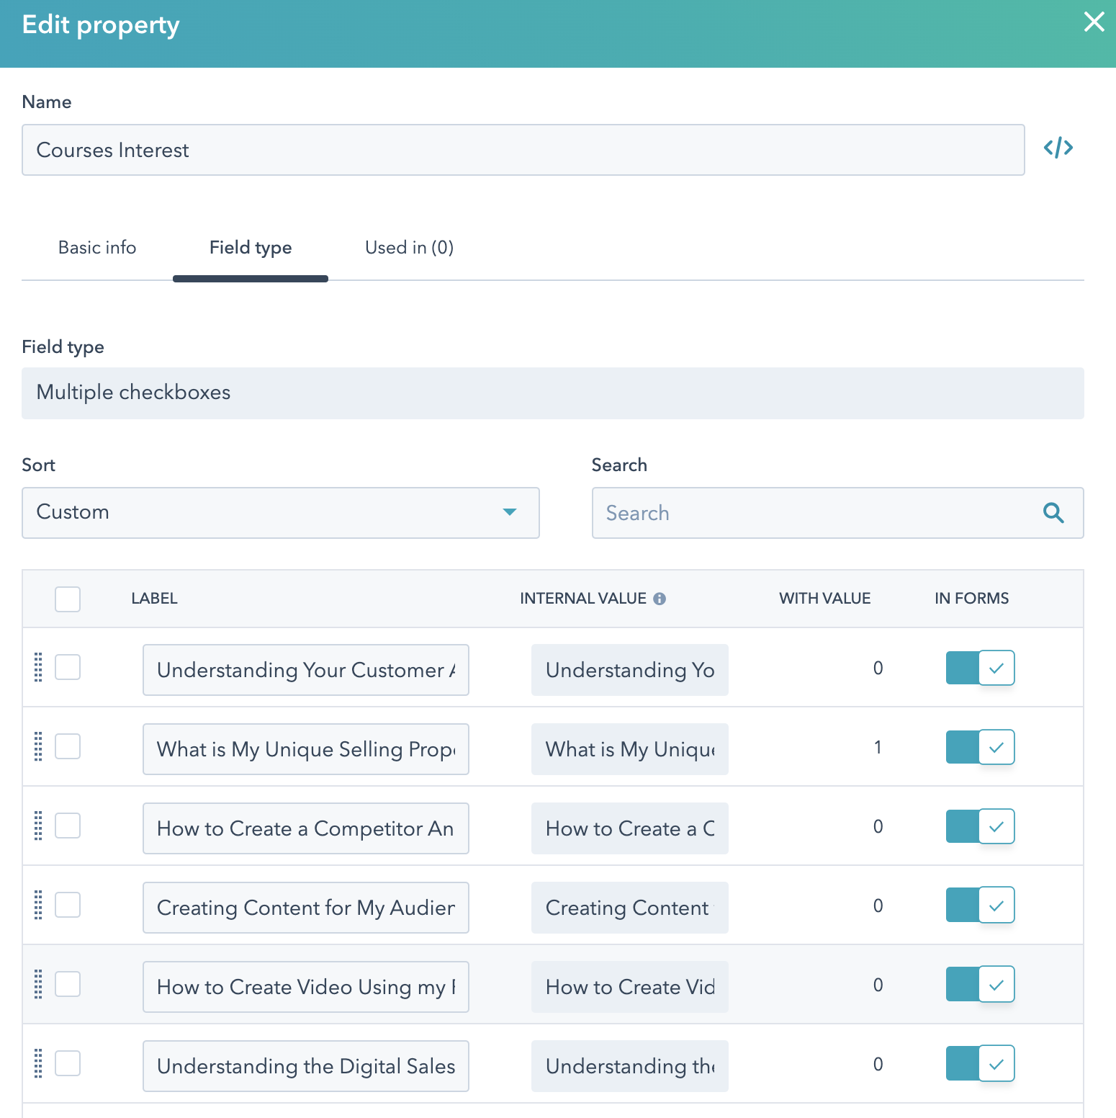Click internal value What is My Unique
Screen dimensions: 1116x1118
(x=630, y=749)
